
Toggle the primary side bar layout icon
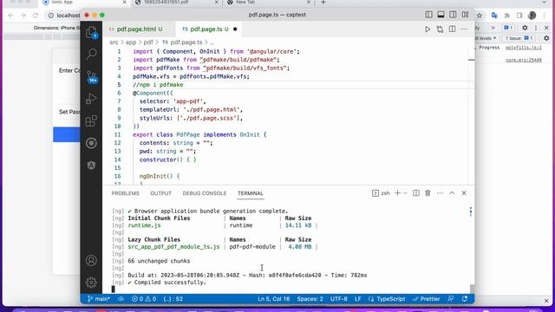(x=428, y=15)
